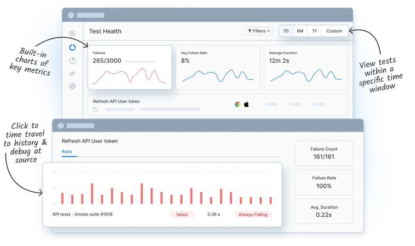The height and width of the screenshot is (246, 415).
Task: Select the 7D time range
Action: click(x=286, y=31)
